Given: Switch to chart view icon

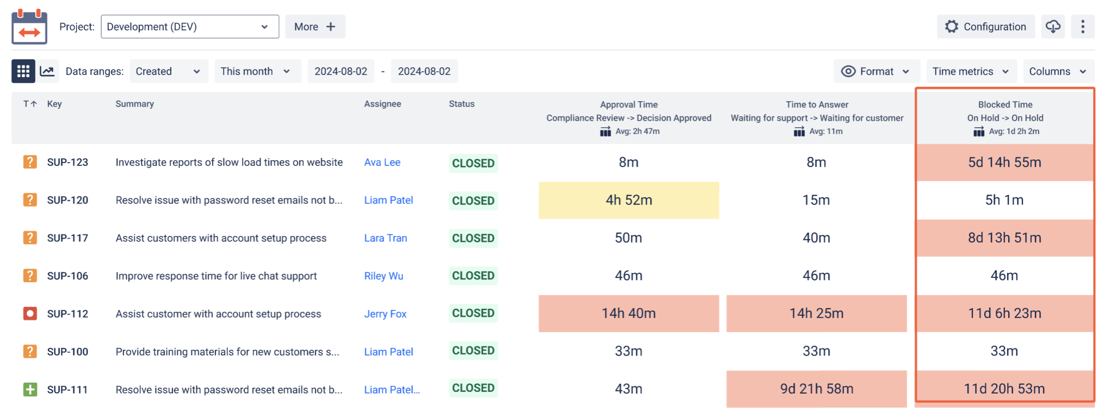Looking at the screenshot, I should [x=47, y=71].
